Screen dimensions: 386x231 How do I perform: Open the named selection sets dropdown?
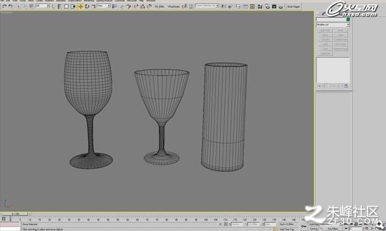tap(207, 5)
